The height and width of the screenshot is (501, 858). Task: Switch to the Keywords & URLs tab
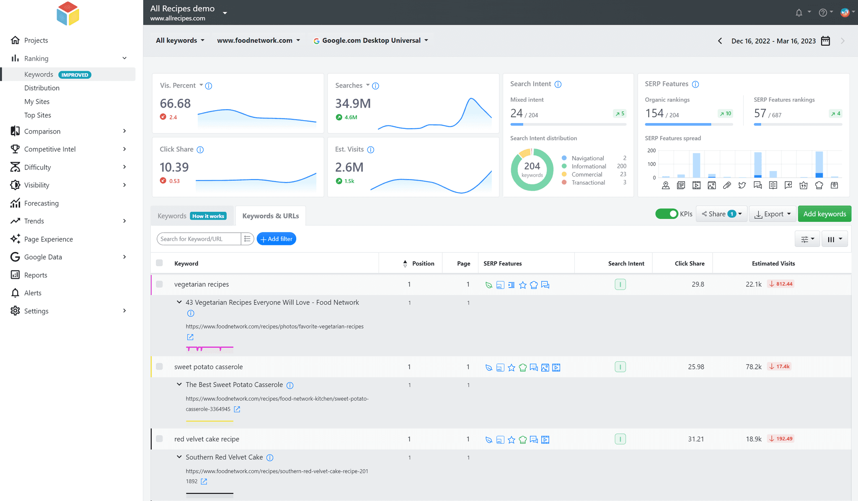click(270, 216)
